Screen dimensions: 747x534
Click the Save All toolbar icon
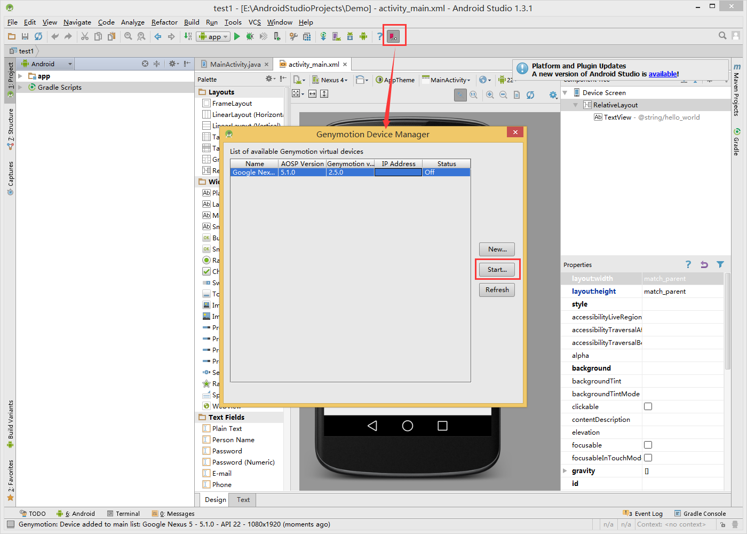coord(25,36)
